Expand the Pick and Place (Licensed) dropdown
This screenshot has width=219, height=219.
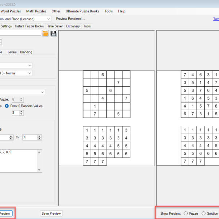click(x=49, y=19)
